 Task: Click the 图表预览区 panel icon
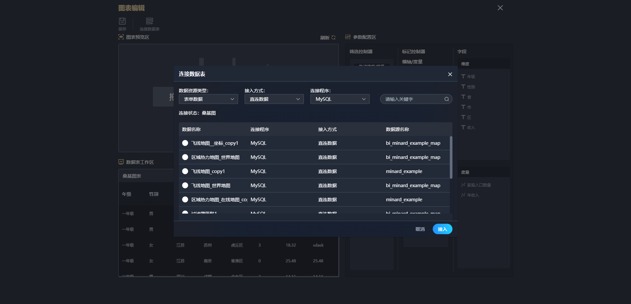[x=121, y=37]
